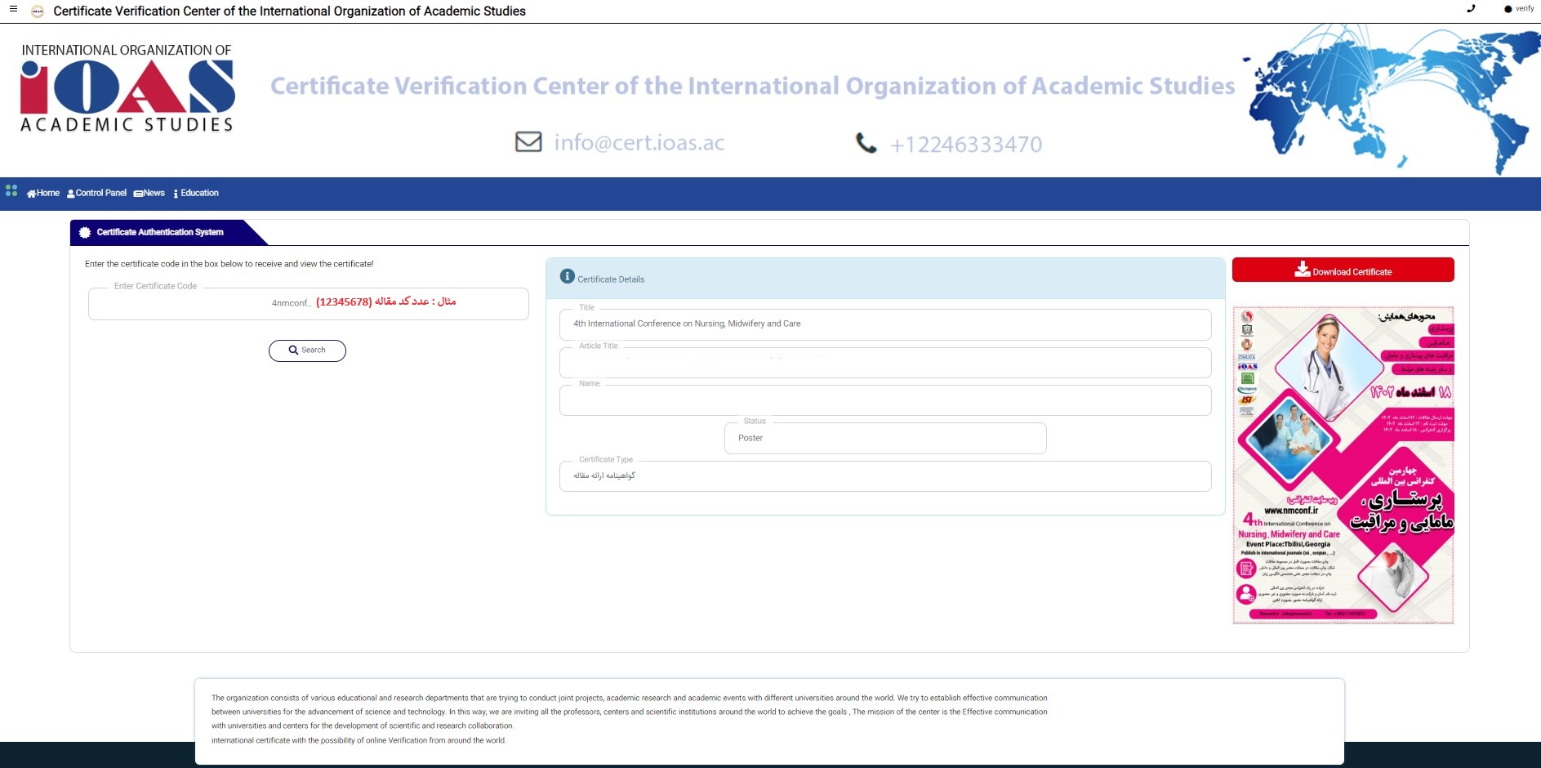Click the Name field
This screenshot has width=1541, height=768.
coord(885,400)
